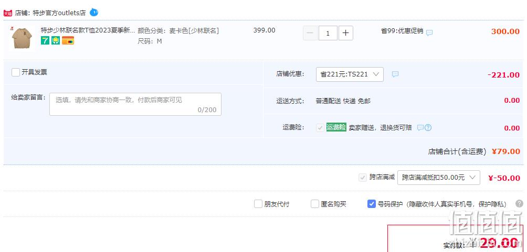Tick the 开具发票 checkbox
Screen dimensions: 527x252
(15, 72)
